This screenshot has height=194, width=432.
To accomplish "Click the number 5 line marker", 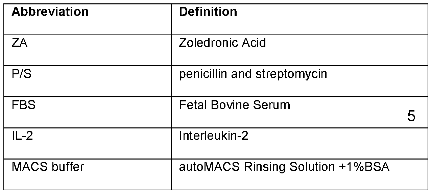I will click(x=411, y=117).
